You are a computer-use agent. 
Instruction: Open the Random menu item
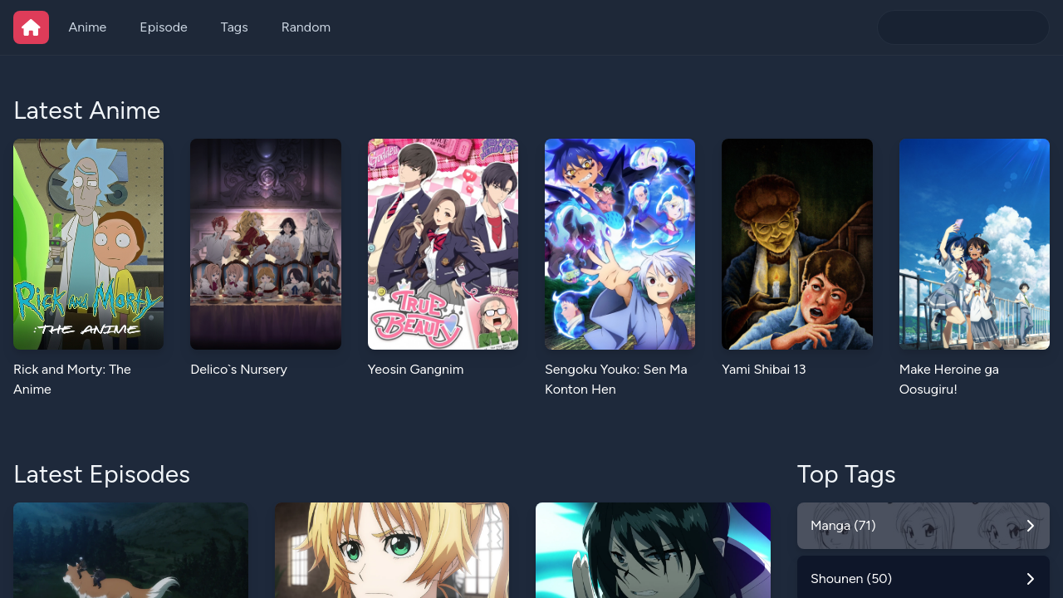point(306,27)
